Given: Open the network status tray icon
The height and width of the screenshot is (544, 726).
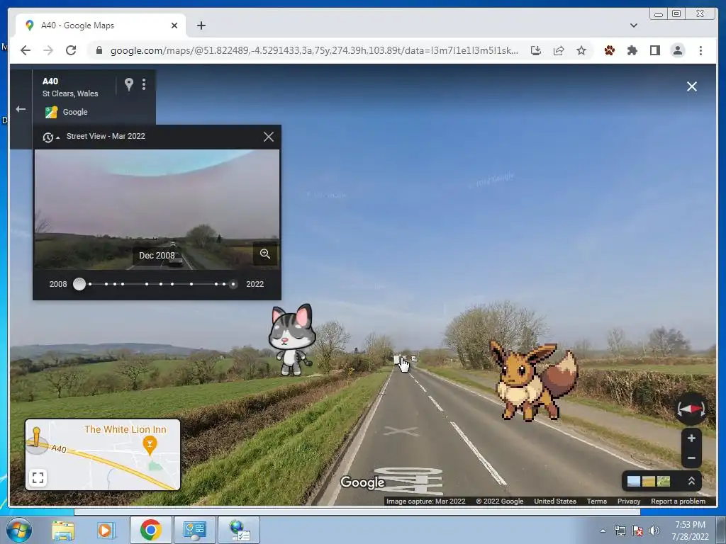Looking at the screenshot, I should (620, 531).
